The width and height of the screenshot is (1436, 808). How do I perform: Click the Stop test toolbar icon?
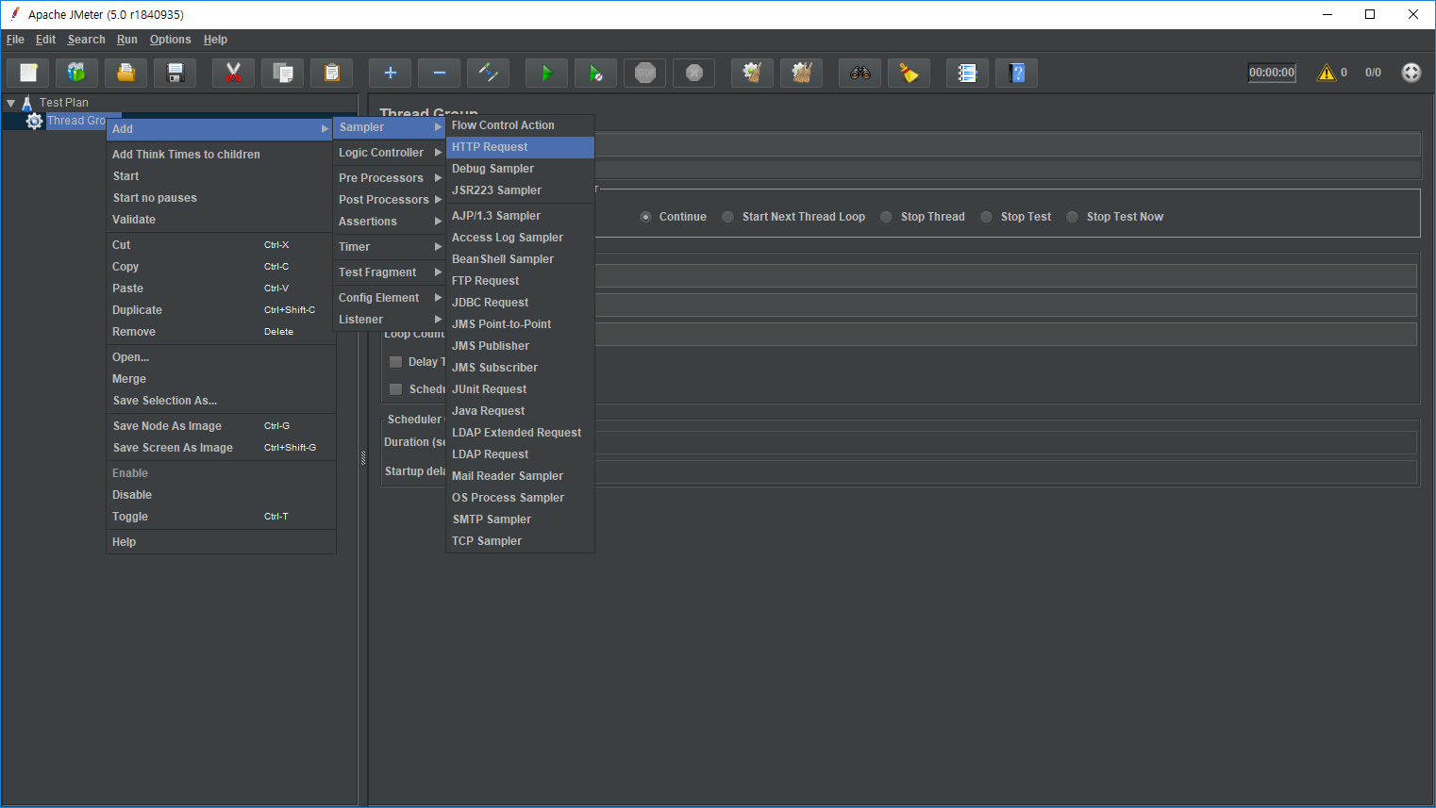point(645,73)
